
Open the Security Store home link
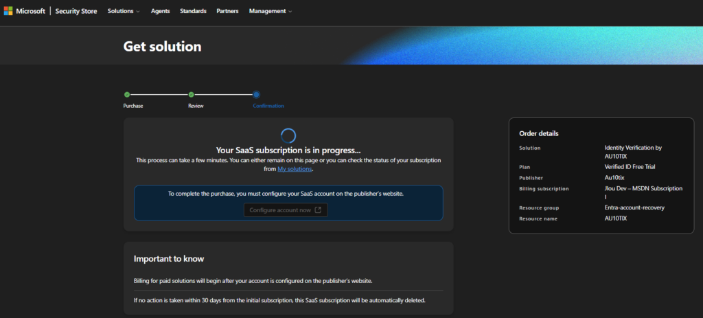point(76,11)
